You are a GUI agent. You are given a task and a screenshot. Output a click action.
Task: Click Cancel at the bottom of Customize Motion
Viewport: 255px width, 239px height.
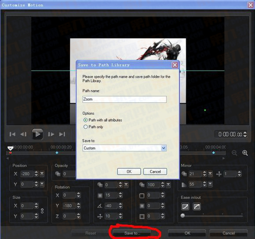[x=229, y=233]
